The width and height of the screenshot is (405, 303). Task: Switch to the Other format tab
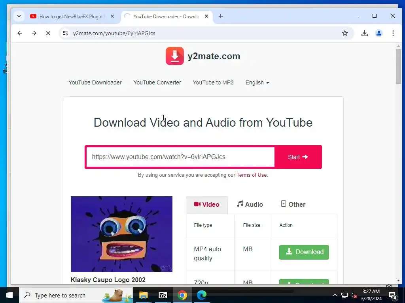click(x=293, y=205)
